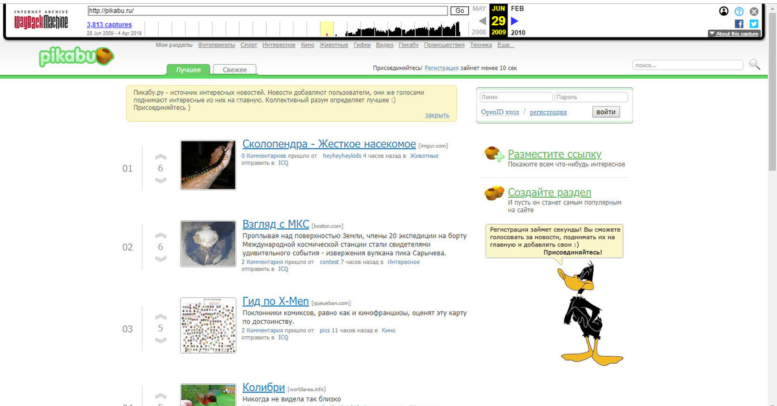777x406 pixels.
Task: Click the Pikabu logo
Action: 76,58
